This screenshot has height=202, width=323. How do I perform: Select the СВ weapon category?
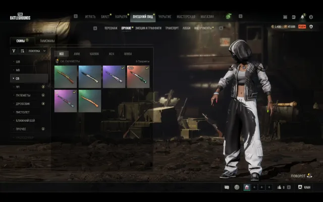tap(29, 78)
